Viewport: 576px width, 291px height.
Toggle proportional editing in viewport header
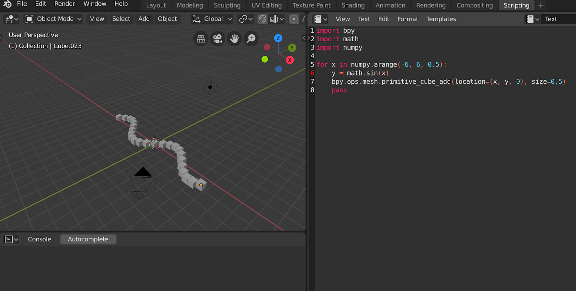point(294,19)
